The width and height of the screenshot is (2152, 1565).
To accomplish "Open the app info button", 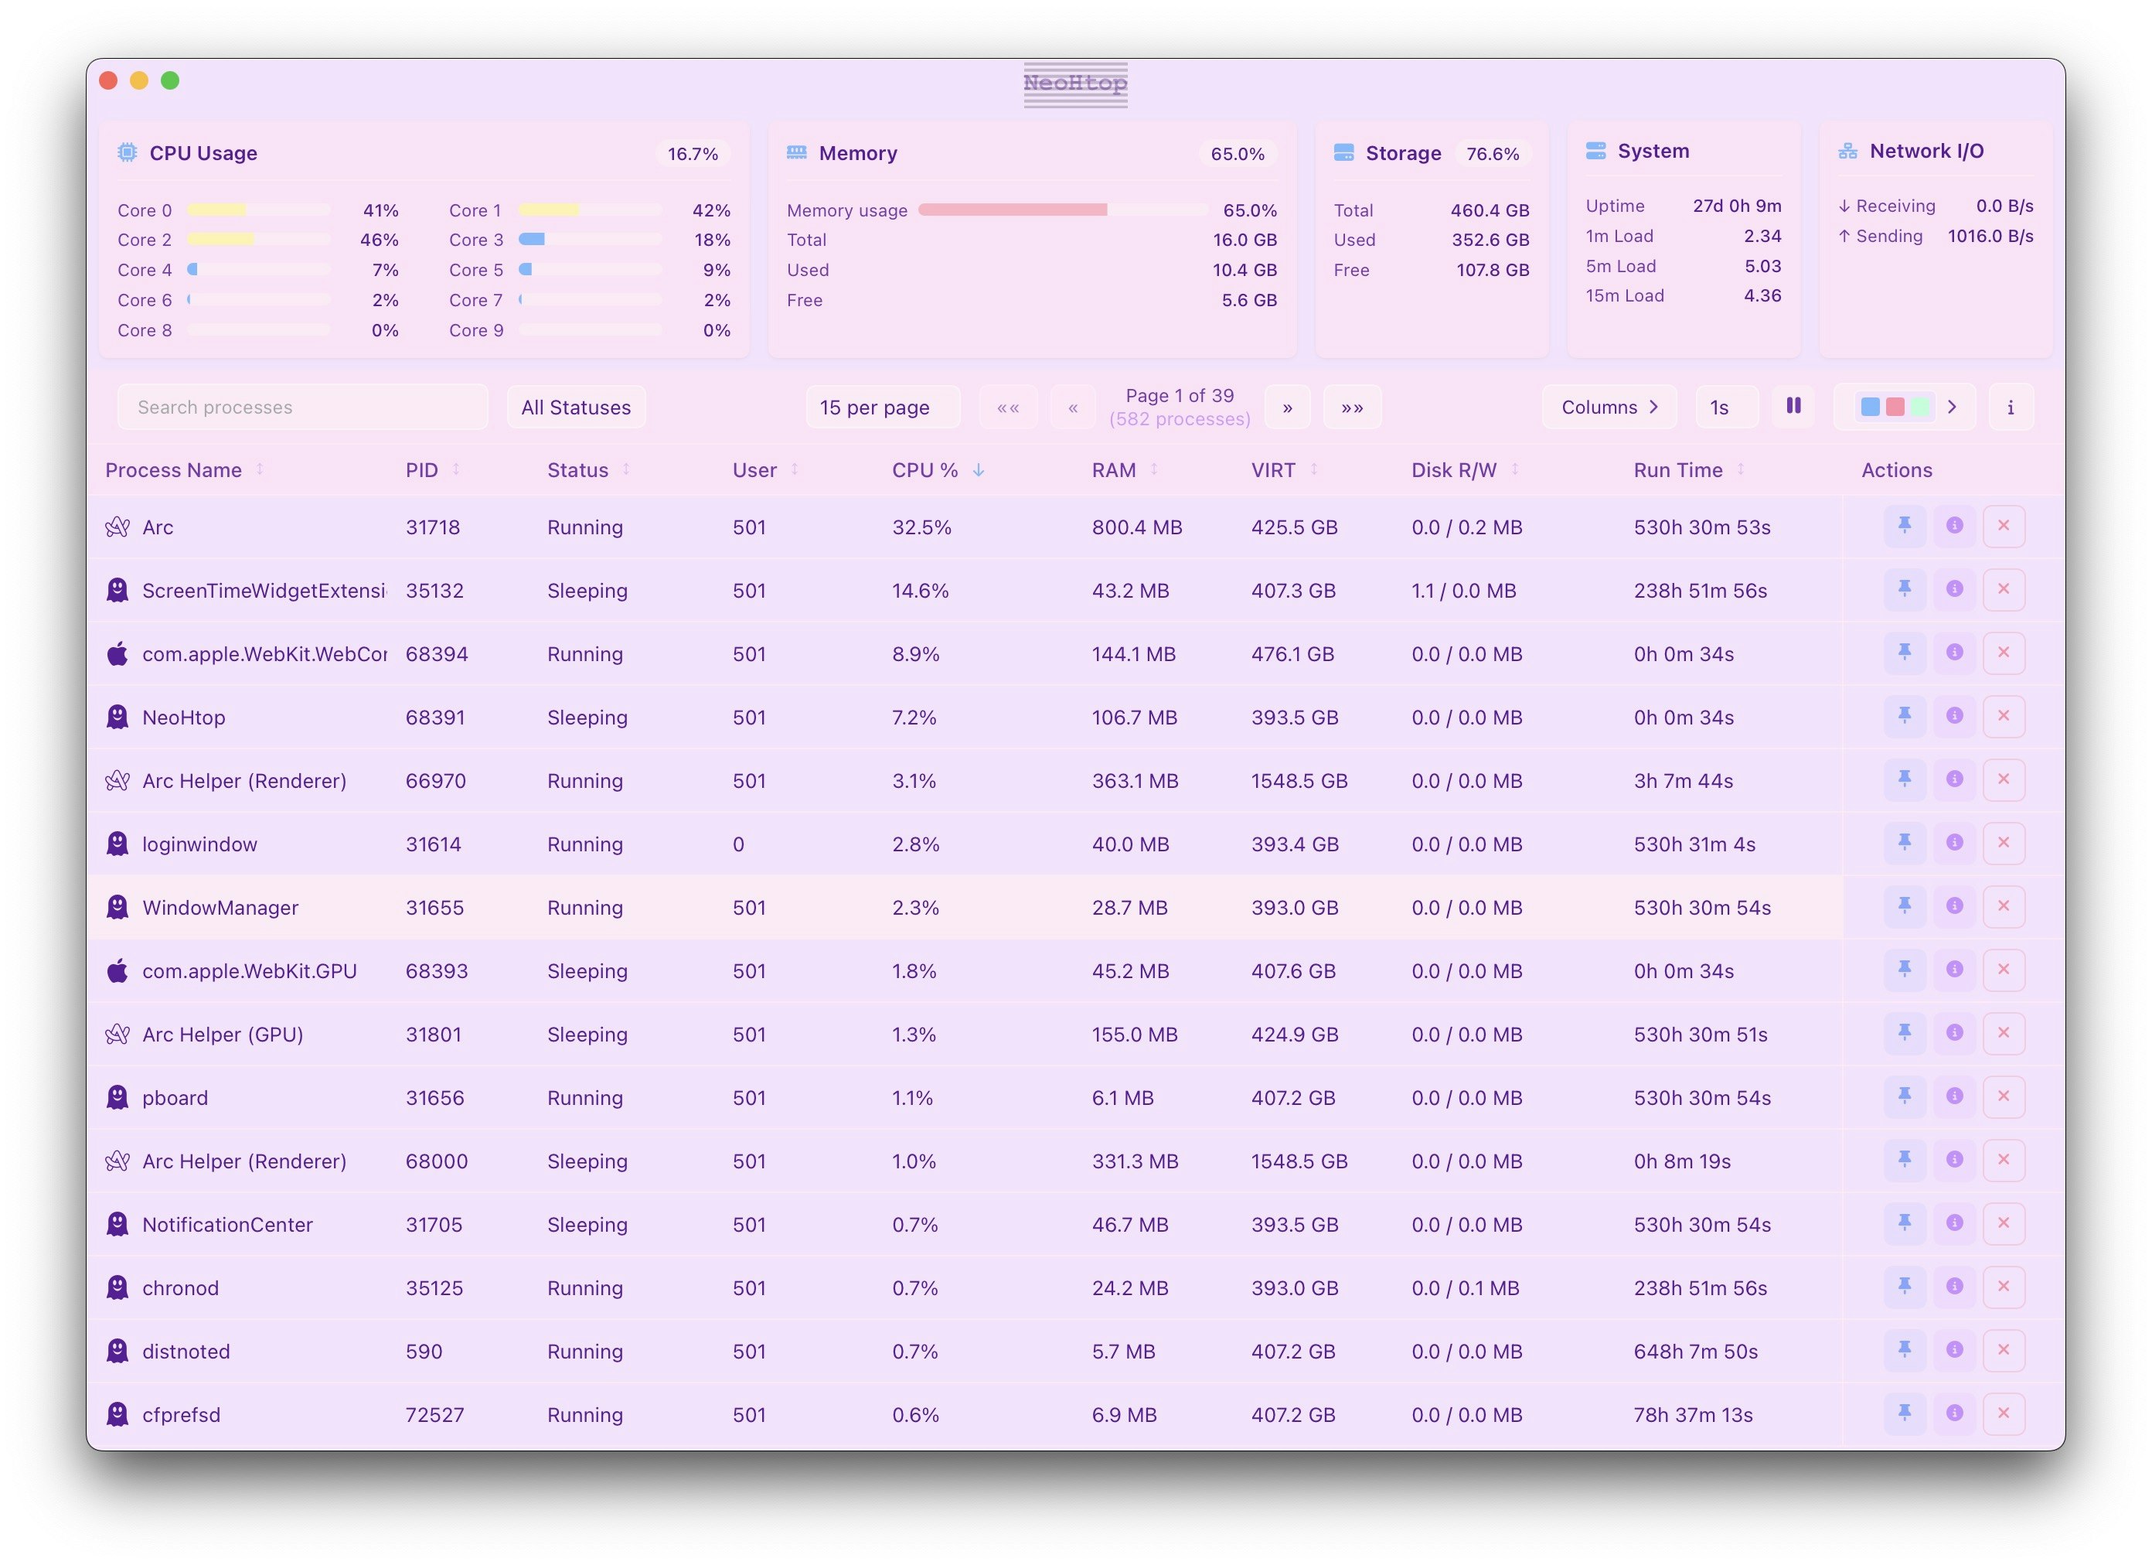I will 2010,407.
